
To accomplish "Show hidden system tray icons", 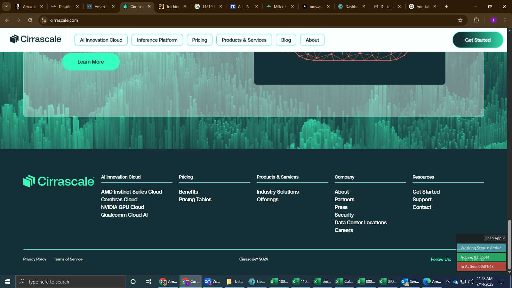I will pyautogui.click(x=448, y=282).
